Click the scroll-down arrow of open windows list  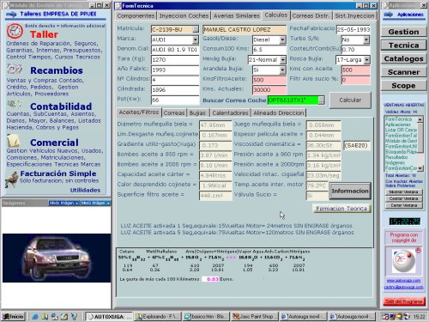[420, 168]
